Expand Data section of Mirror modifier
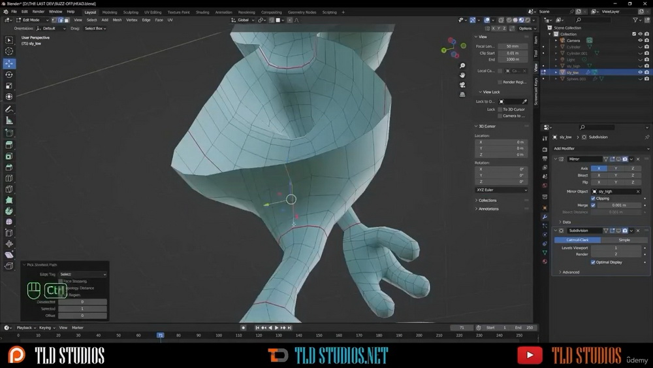This screenshot has width=653, height=368. click(566, 222)
